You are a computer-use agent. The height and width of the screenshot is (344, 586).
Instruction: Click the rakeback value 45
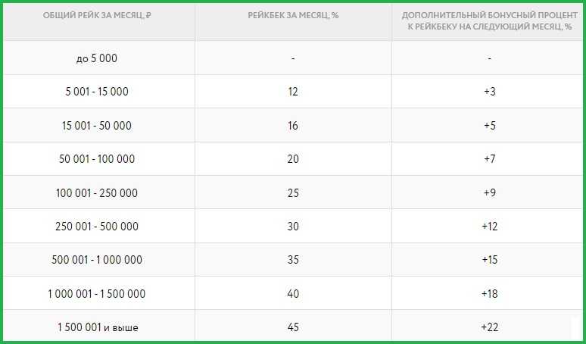tap(293, 327)
